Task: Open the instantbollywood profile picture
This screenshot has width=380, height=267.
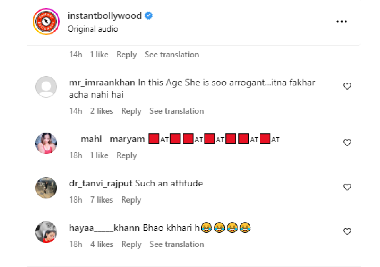Action: point(46,22)
